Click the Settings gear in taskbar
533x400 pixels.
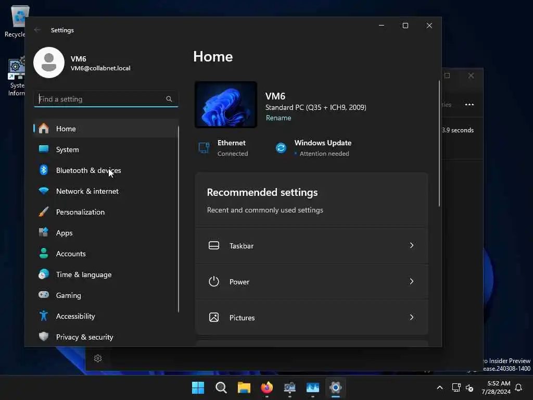pyautogui.click(x=336, y=387)
